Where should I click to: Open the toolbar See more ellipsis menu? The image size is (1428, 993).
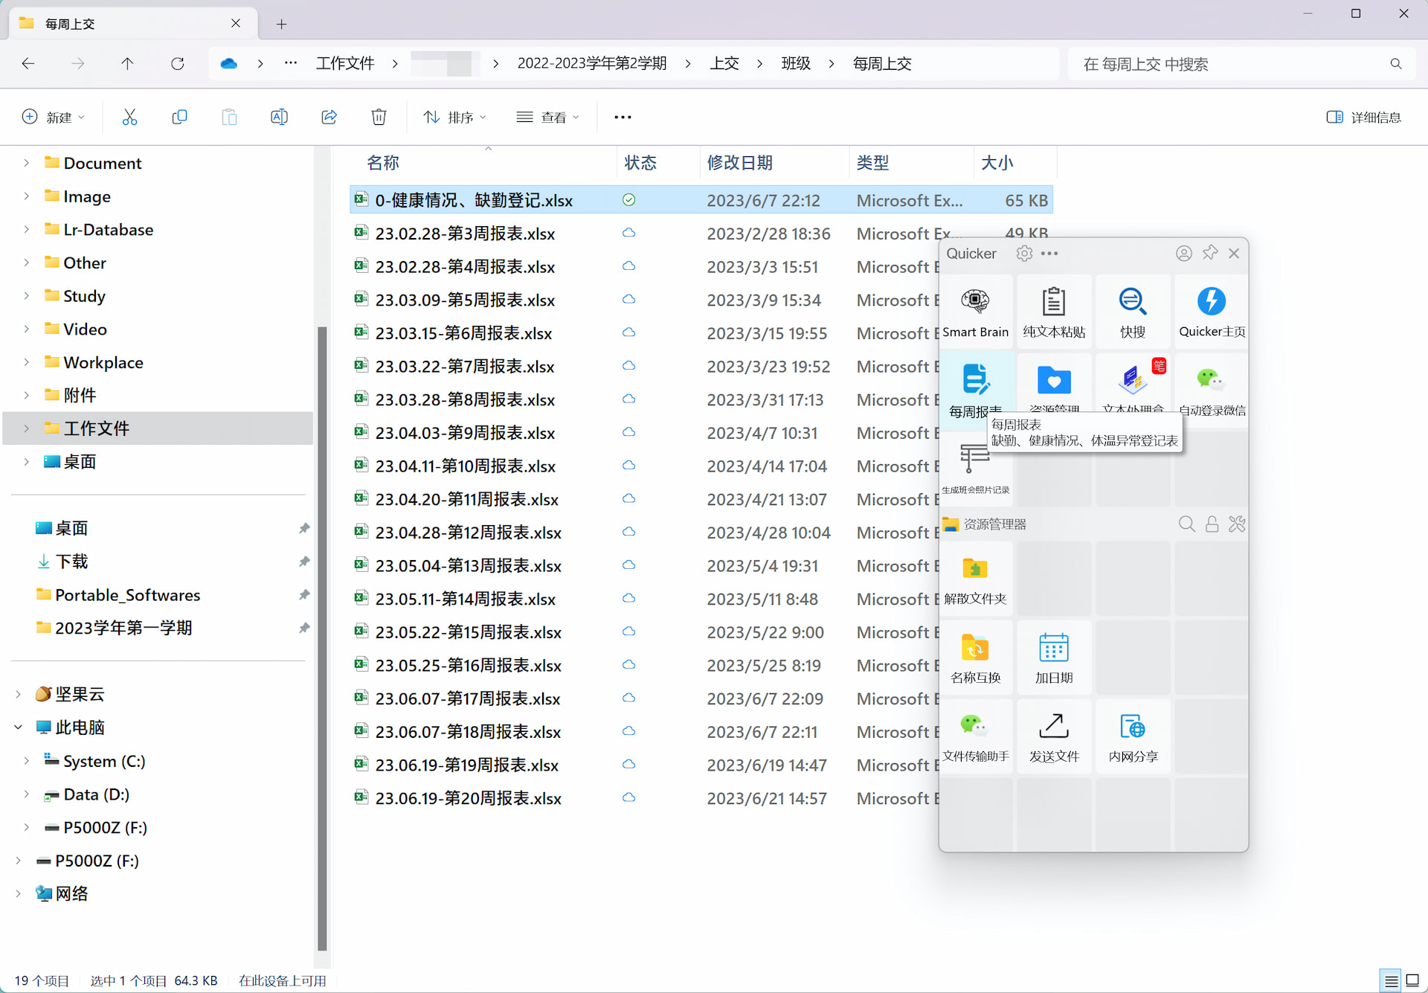623,117
